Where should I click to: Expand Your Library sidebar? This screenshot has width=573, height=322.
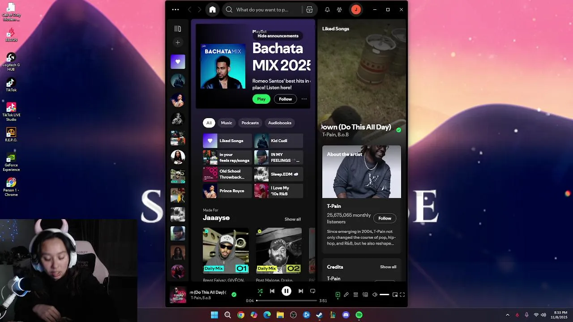pos(178,29)
